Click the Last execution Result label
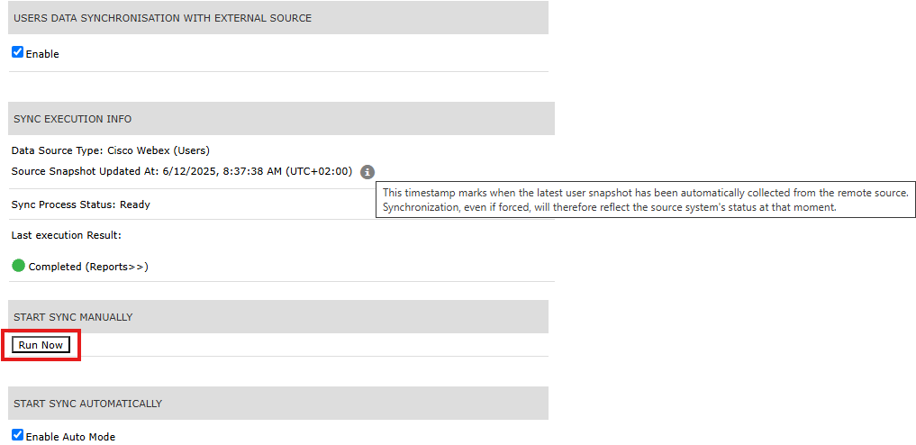This screenshot has height=445, width=916. pos(66,235)
